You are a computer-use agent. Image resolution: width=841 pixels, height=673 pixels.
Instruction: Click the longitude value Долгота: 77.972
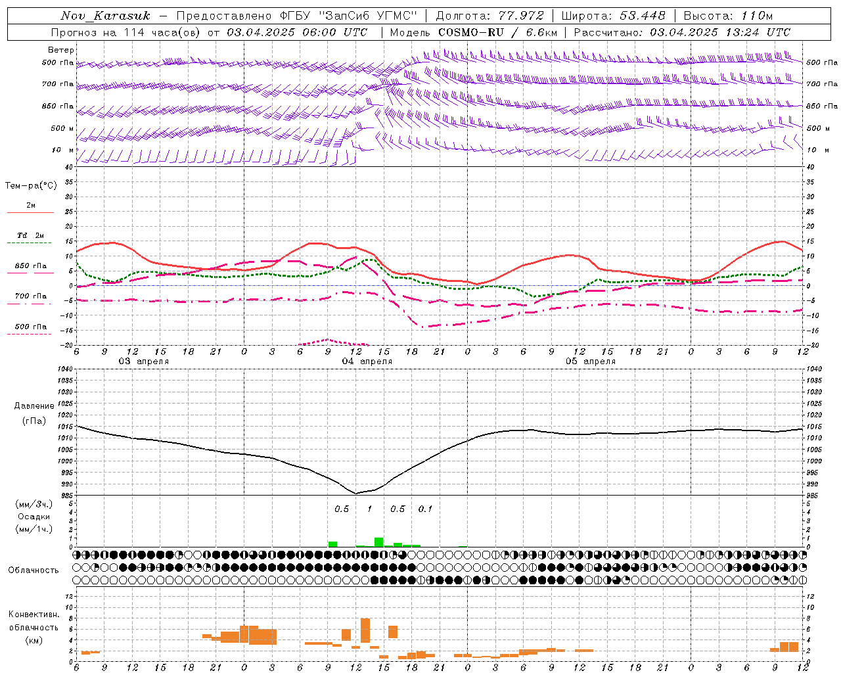click(x=489, y=16)
